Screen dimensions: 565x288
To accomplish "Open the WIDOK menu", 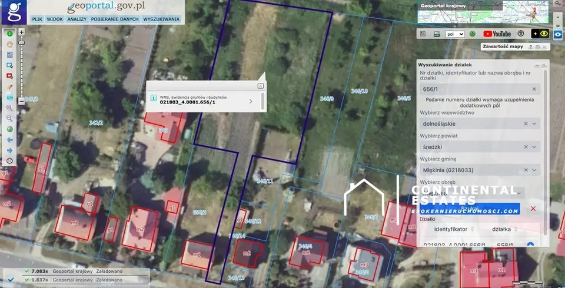I will click(x=55, y=19).
